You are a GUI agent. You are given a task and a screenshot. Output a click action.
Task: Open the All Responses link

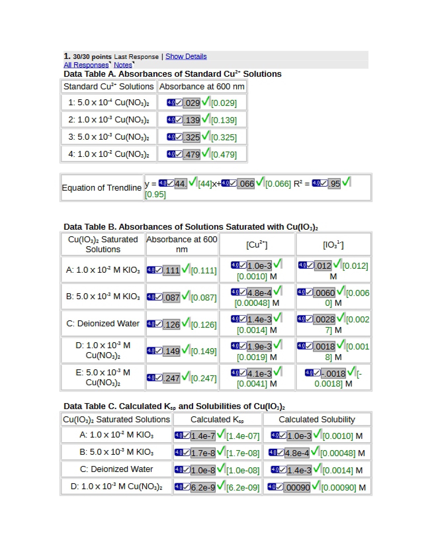click(86, 65)
